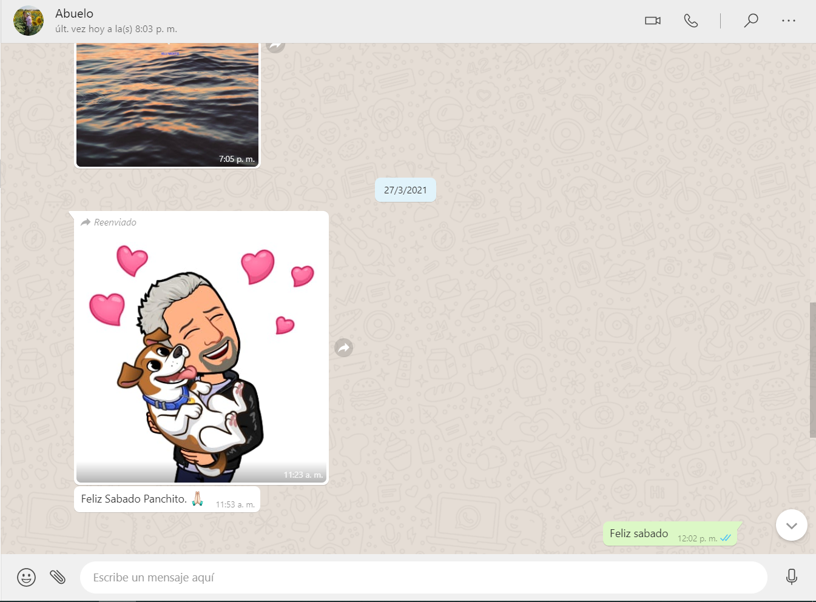816x602 pixels.
Task: Attach a file with the paperclip
Action: click(x=58, y=577)
